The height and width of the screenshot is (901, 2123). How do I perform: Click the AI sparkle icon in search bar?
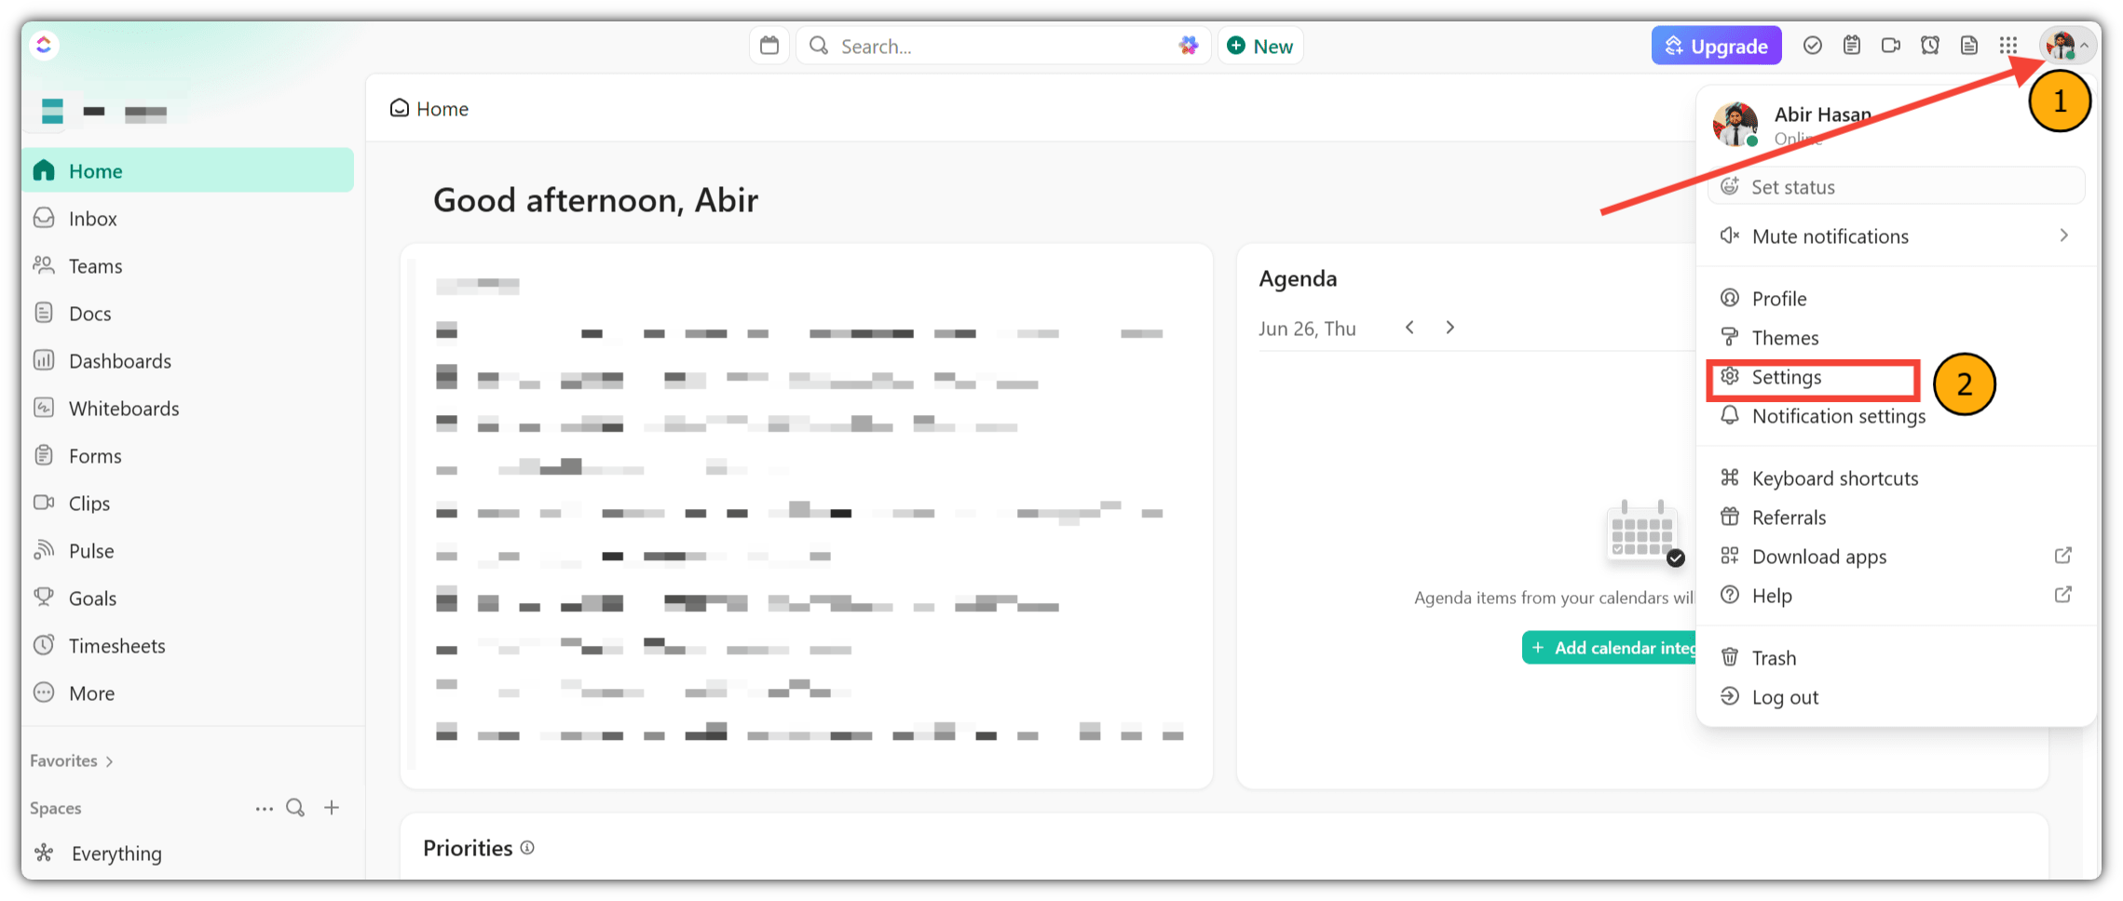click(1188, 46)
